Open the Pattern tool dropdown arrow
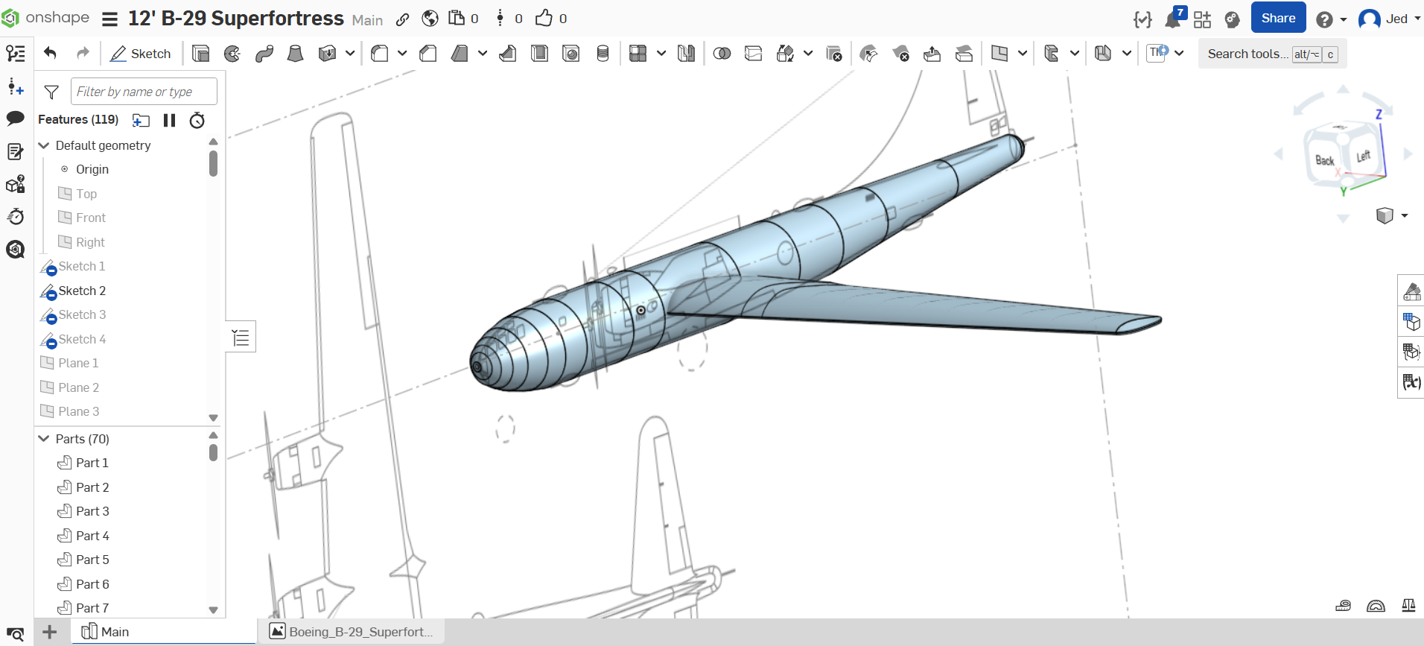Image resolution: width=1424 pixels, height=646 pixels. coord(661,53)
